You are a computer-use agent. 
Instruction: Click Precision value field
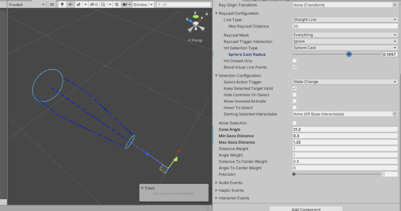[x=390, y=174]
